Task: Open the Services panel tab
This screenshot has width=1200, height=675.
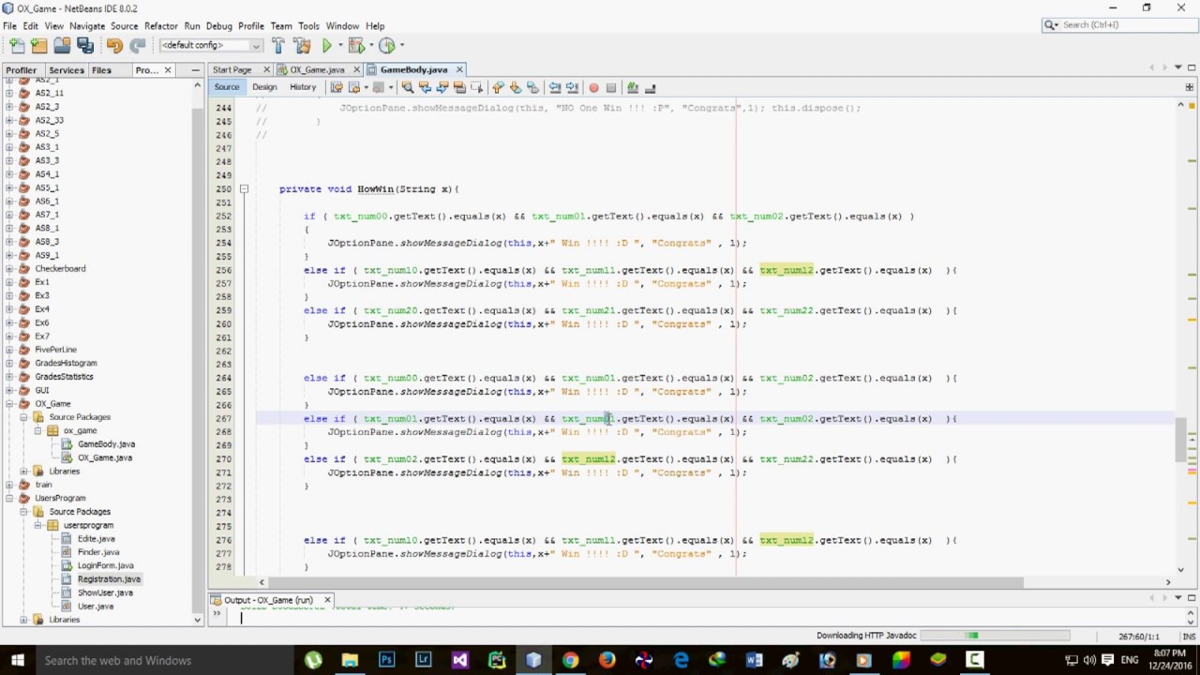Action: tap(66, 70)
